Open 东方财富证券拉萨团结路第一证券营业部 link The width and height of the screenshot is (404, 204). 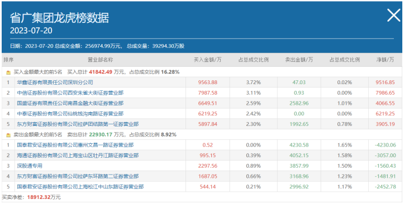[78, 124]
